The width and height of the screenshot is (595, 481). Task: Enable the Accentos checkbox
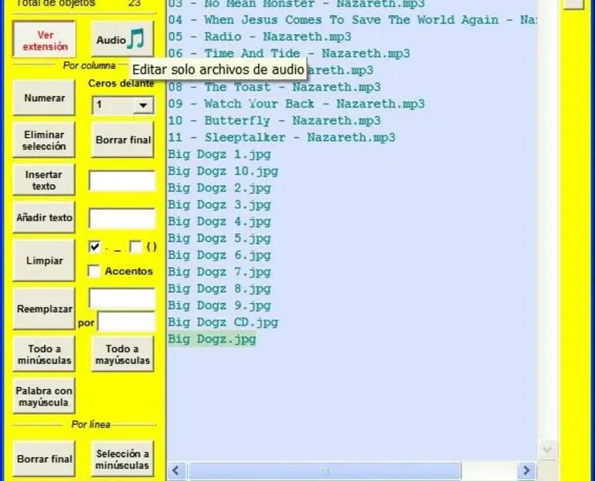94,271
